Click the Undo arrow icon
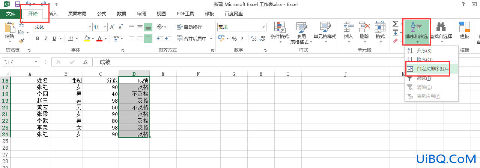This screenshot has height=168, width=480. tap(29, 4)
